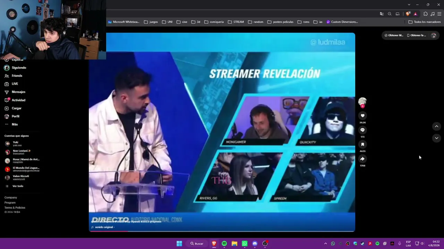The height and width of the screenshot is (249, 444).
Task: Open OBS Studio from the taskbar
Action: [x=265, y=243]
